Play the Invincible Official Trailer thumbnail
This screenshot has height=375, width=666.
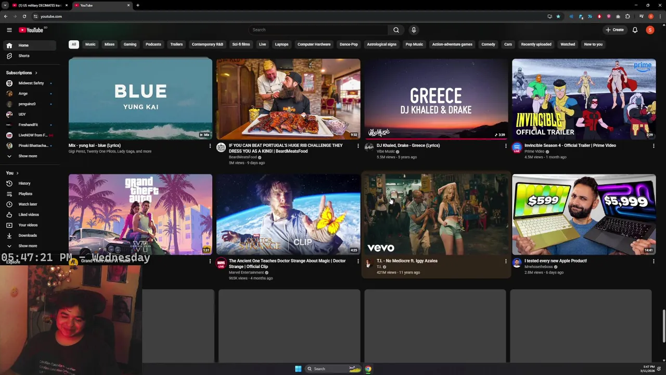(x=584, y=99)
